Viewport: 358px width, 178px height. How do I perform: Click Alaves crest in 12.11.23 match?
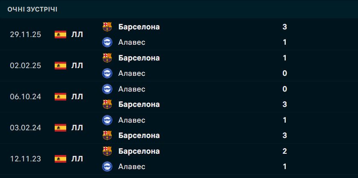(x=107, y=167)
